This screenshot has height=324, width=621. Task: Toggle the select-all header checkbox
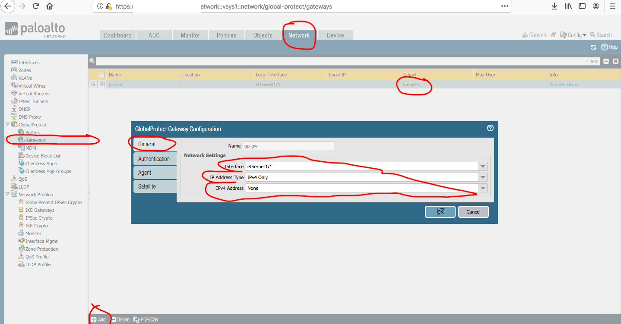(x=101, y=75)
